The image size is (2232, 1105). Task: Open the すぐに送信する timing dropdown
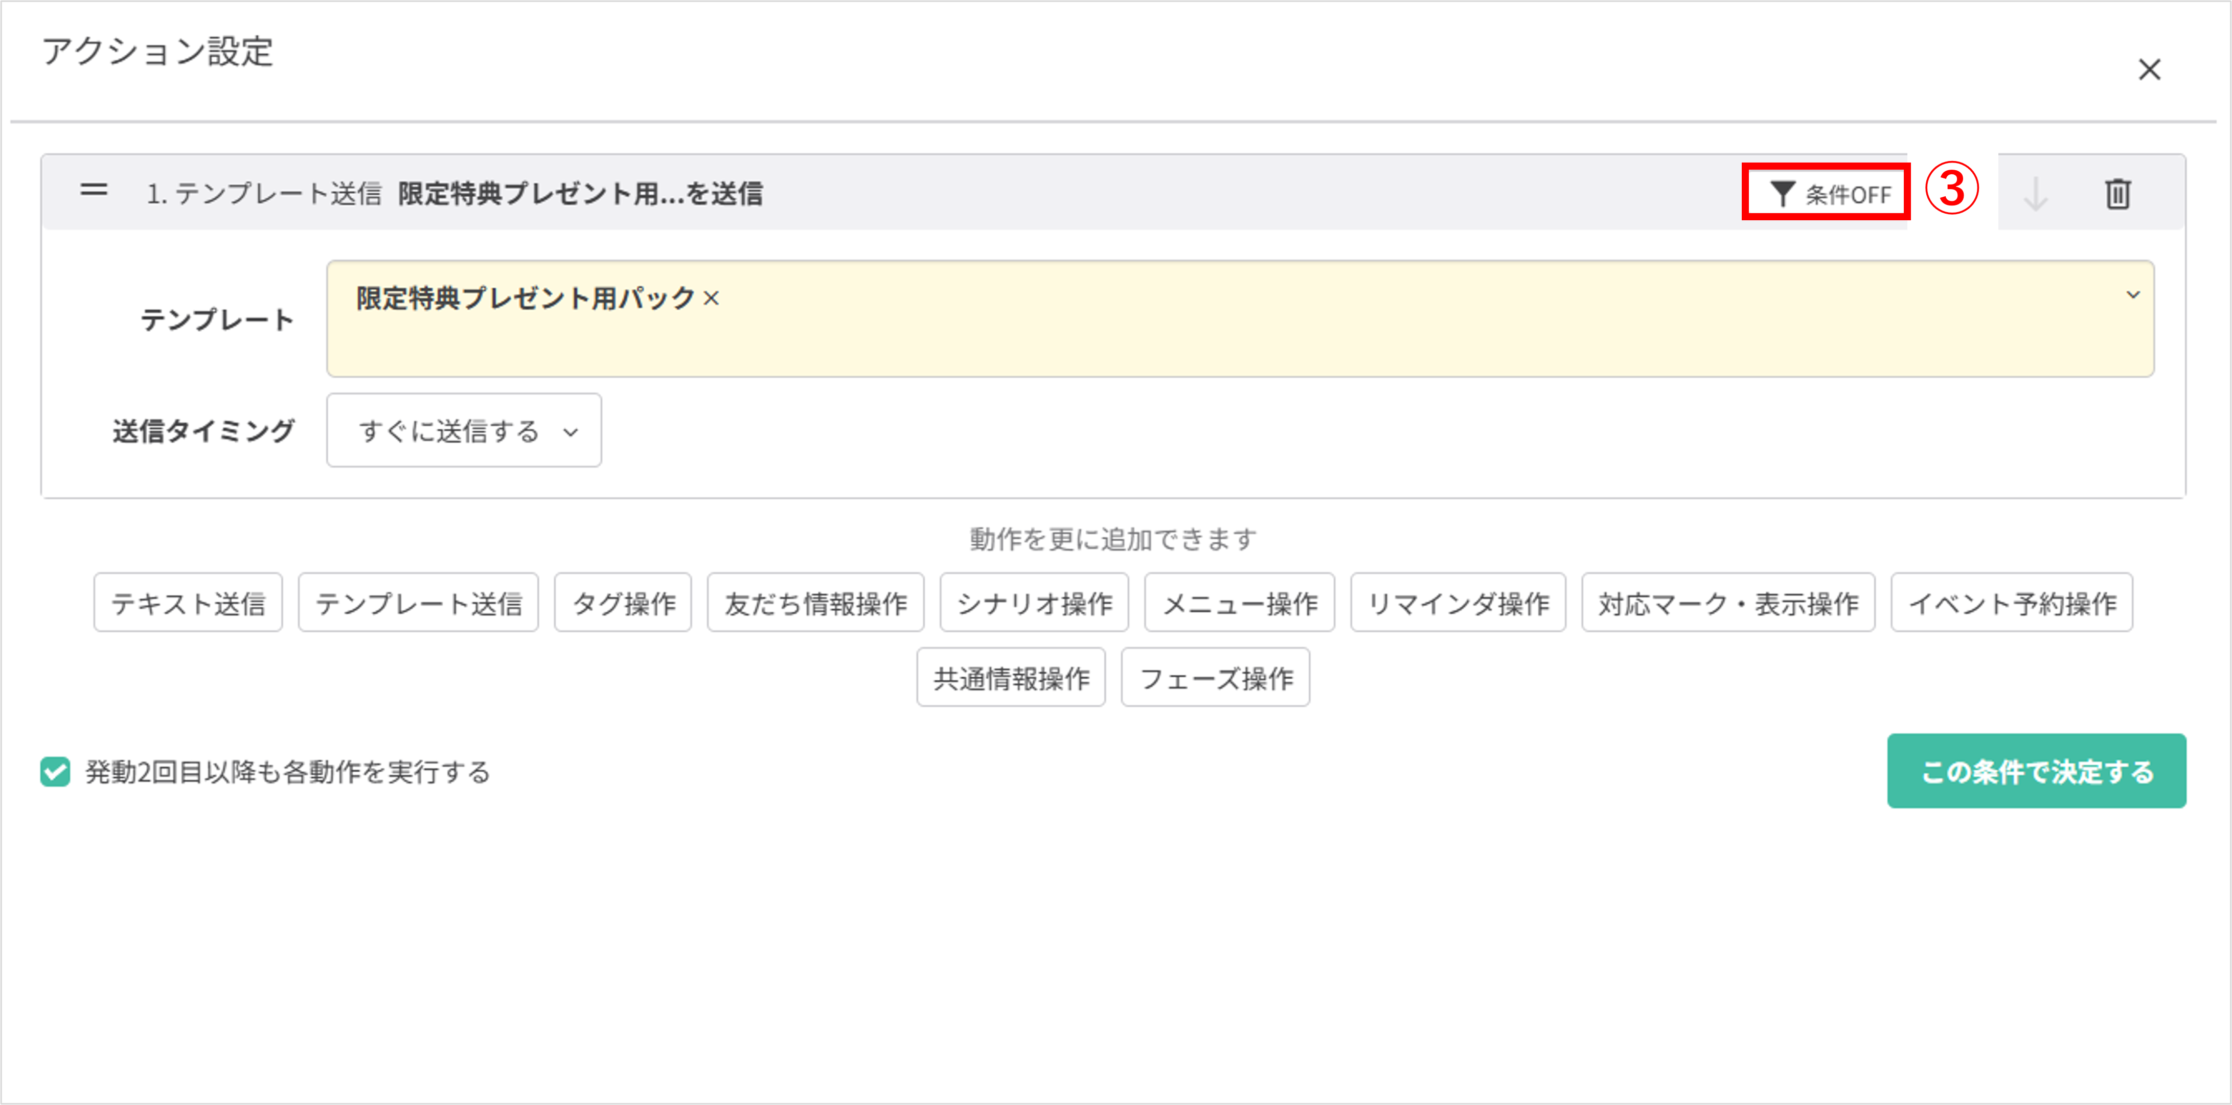pyautogui.click(x=463, y=430)
